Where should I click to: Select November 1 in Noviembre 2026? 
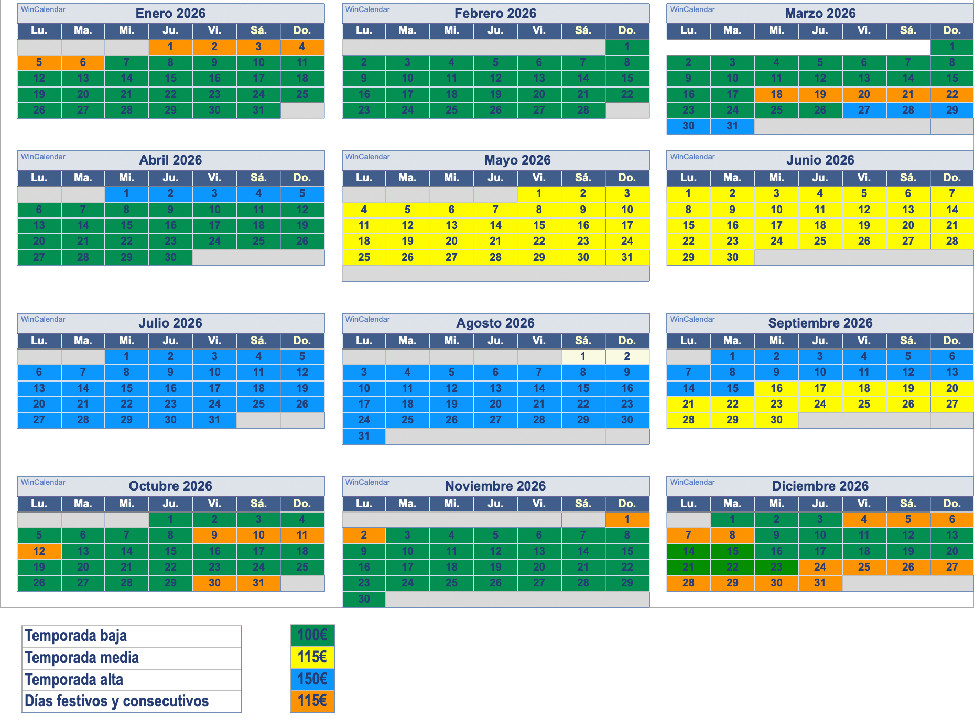pos(627,519)
